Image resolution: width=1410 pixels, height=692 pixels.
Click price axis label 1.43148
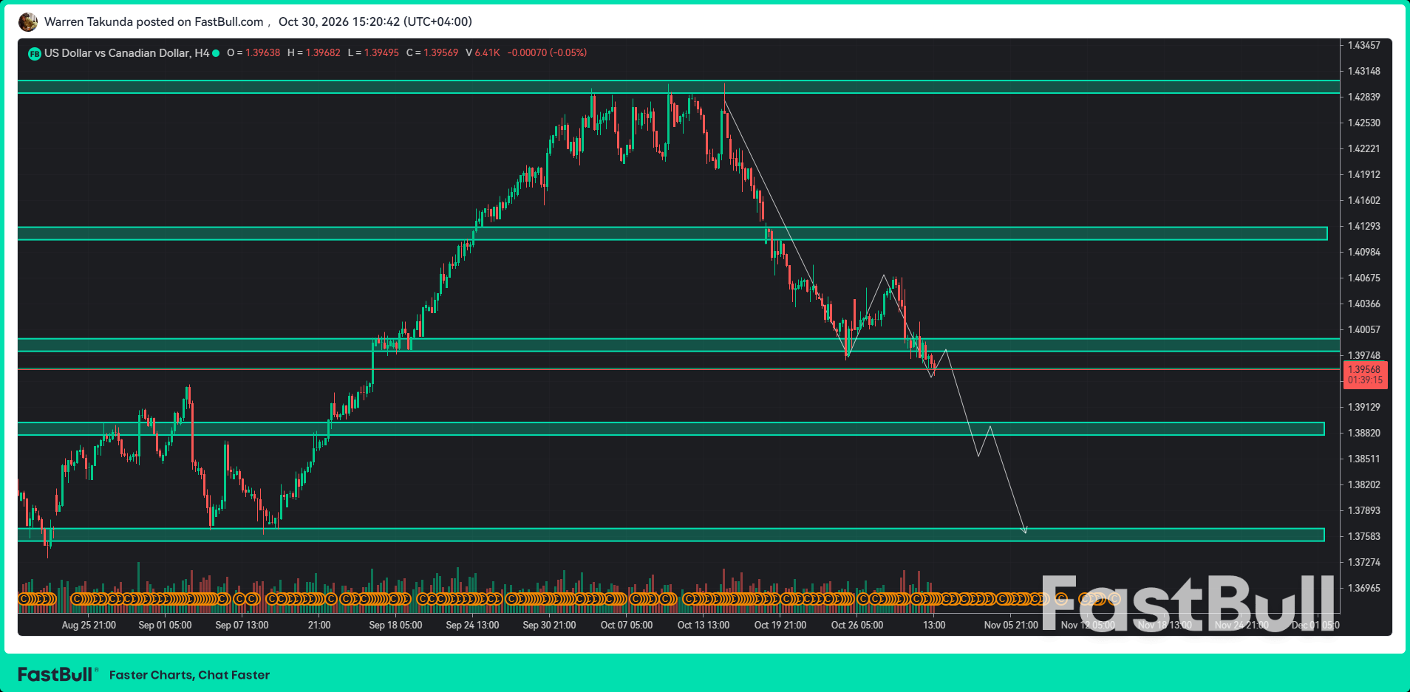pyautogui.click(x=1363, y=71)
